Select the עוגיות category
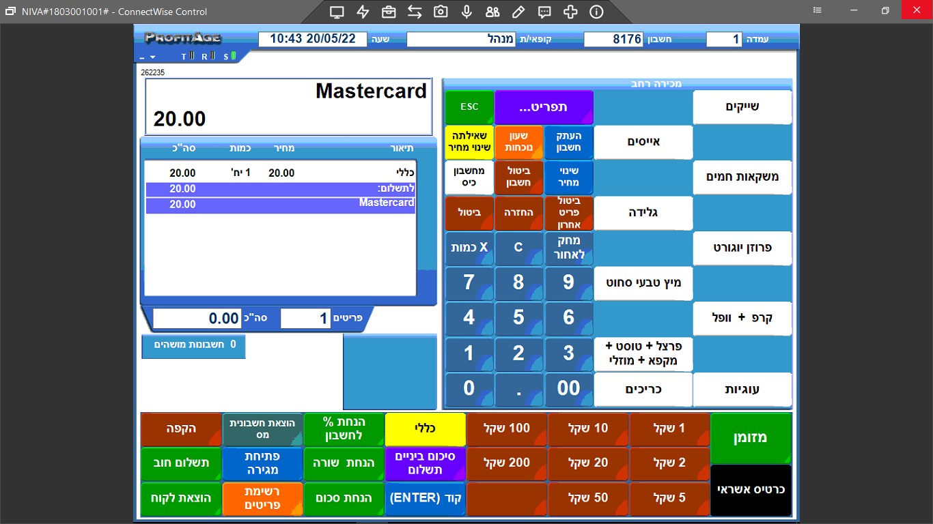Viewport: 933px width, 524px height. [x=742, y=390]
